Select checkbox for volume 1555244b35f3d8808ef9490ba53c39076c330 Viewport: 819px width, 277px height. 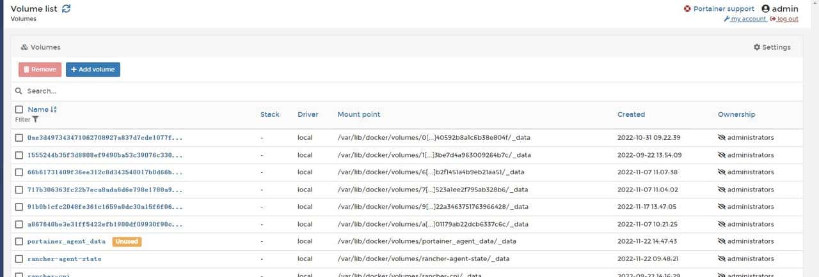[19, 155]
